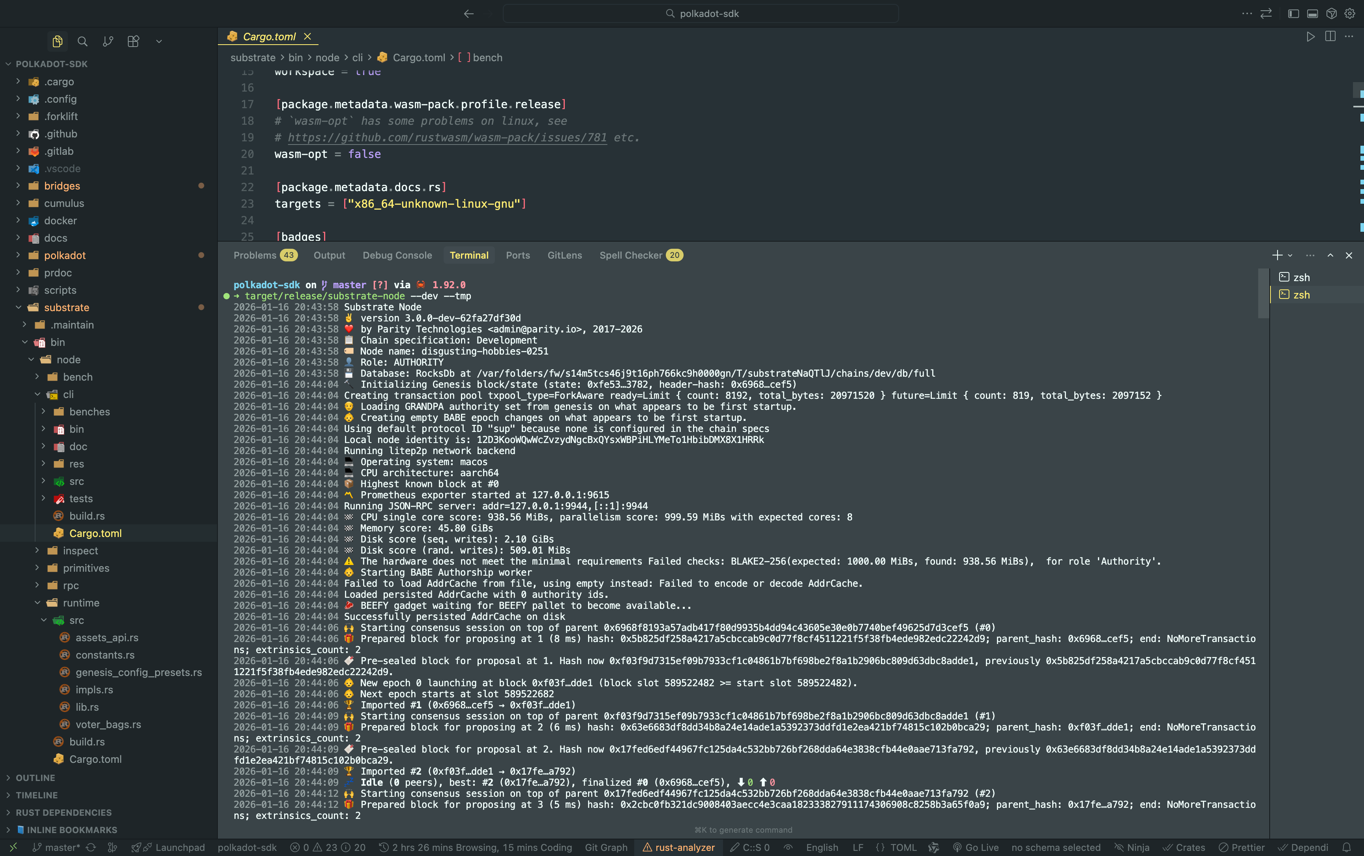Image resolution: width=1364 pixels, height=856 pixels.
Task: Open the Search view icon in sidebar
Action: click(x=82, y=41)
